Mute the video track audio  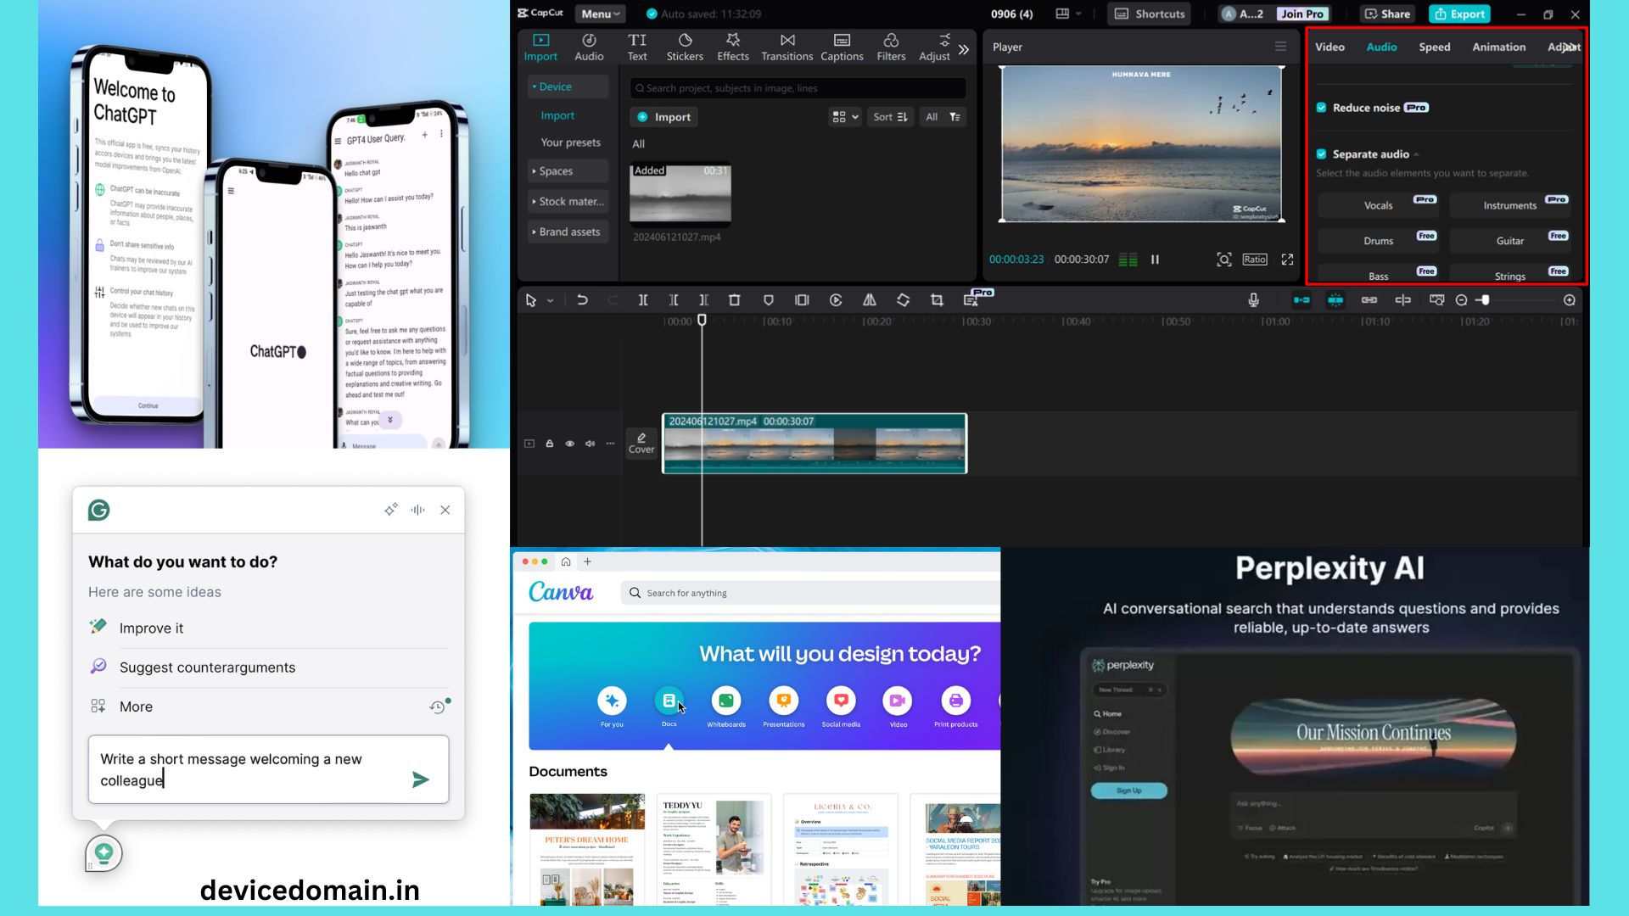coord(590,443)
